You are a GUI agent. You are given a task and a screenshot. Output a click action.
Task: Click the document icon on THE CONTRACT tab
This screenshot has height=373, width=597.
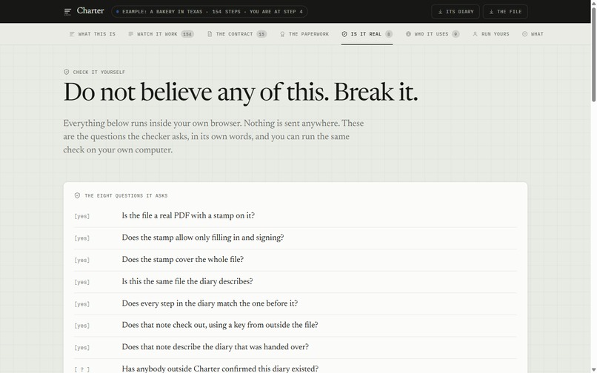click(x=210, y=34)
